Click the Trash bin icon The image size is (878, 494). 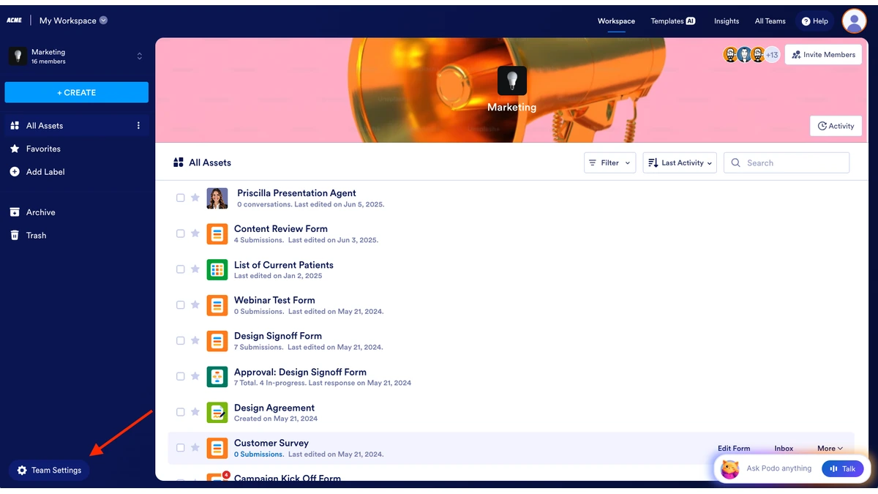15,236
